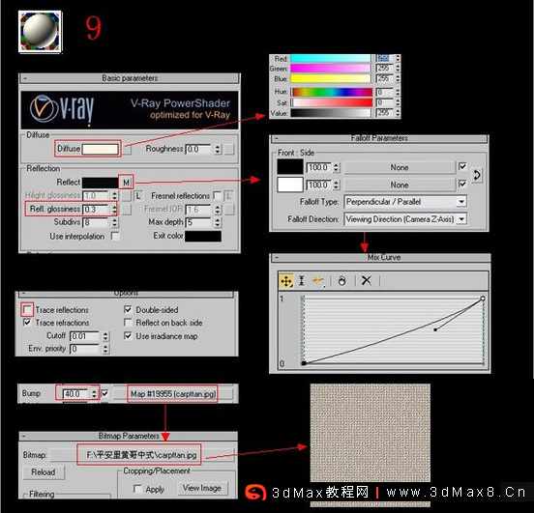Screen dimensions: 534x513
Task: Click the Diffuse map button next to swatch
Action: 127,150
